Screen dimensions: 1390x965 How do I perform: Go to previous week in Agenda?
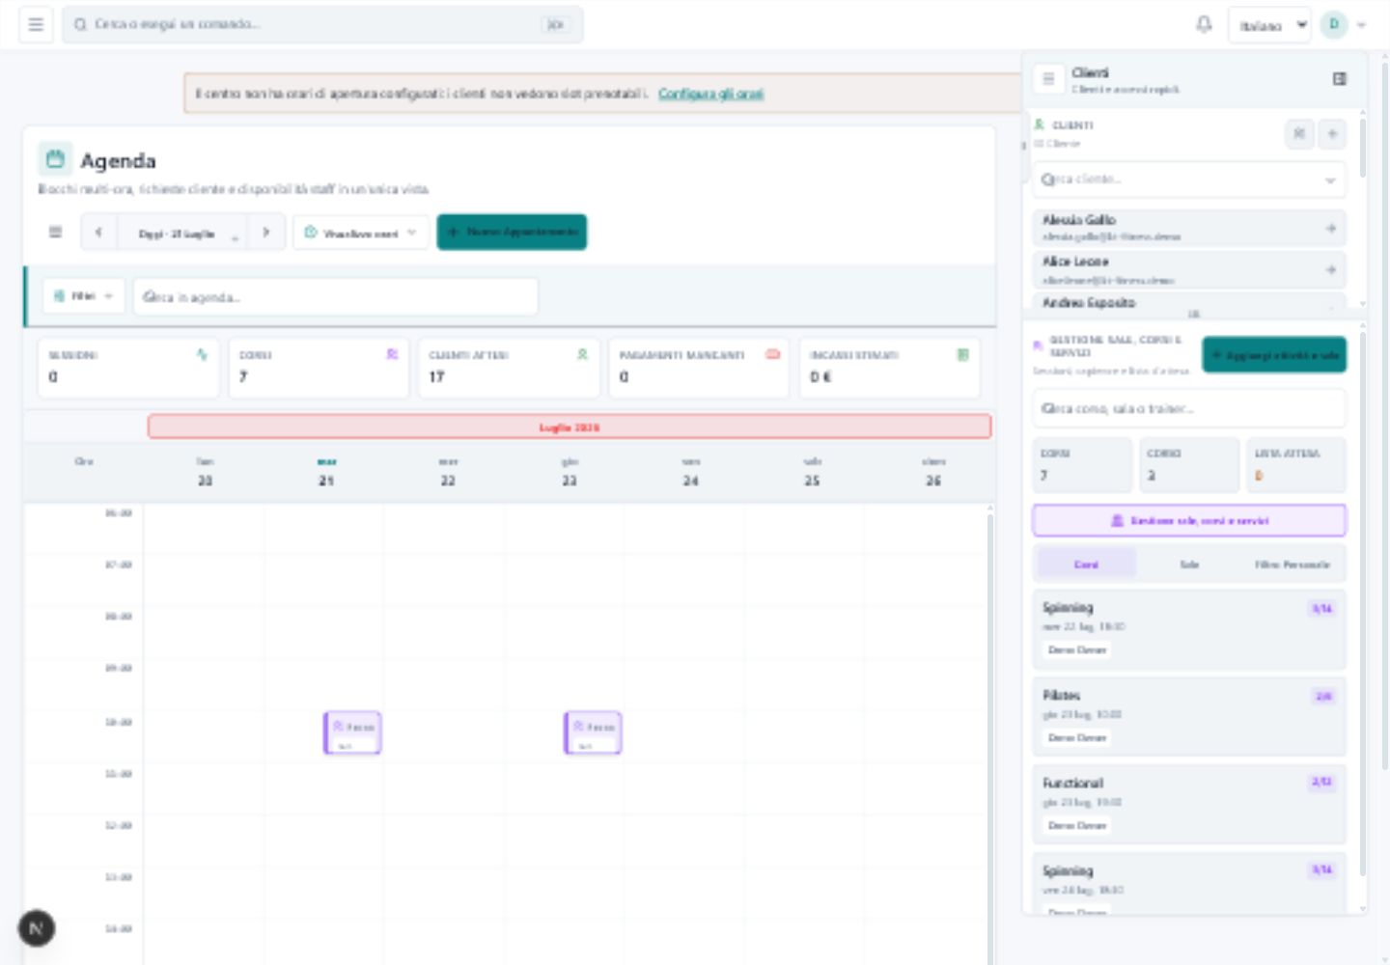98,233
